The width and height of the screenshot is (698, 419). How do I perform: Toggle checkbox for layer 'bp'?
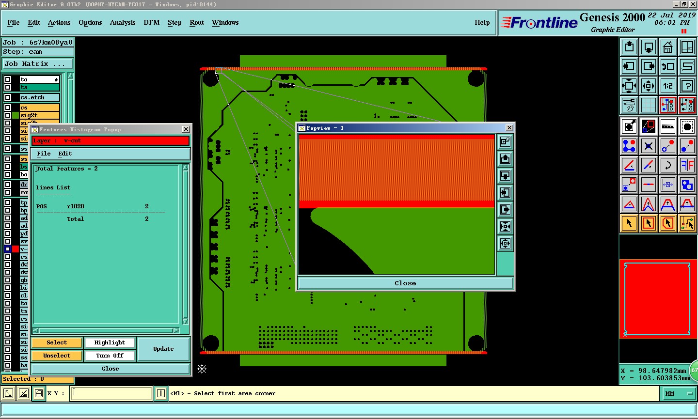click(x=8, y=210)
